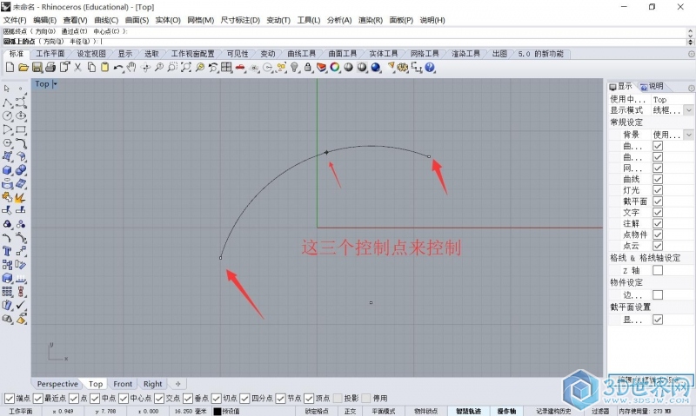Select the Circle tool in left sidebar
This screenshot has height=416, width=696.
click(x=7, y=116)
